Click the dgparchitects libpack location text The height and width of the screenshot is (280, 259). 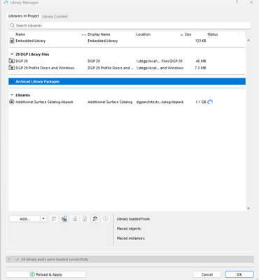click(x=160, y=101)
